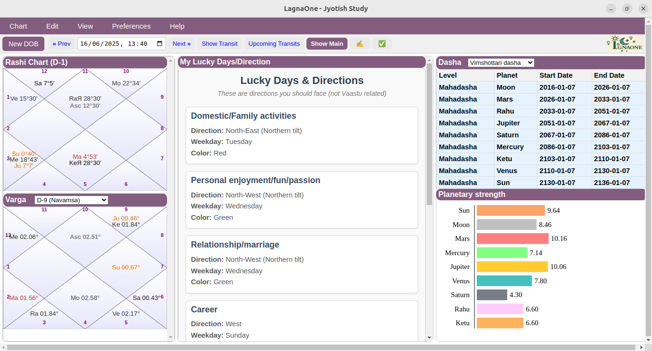Click the My Lucky Days/Direction header
Screen dimensions: 652x351
pos(302,62)
